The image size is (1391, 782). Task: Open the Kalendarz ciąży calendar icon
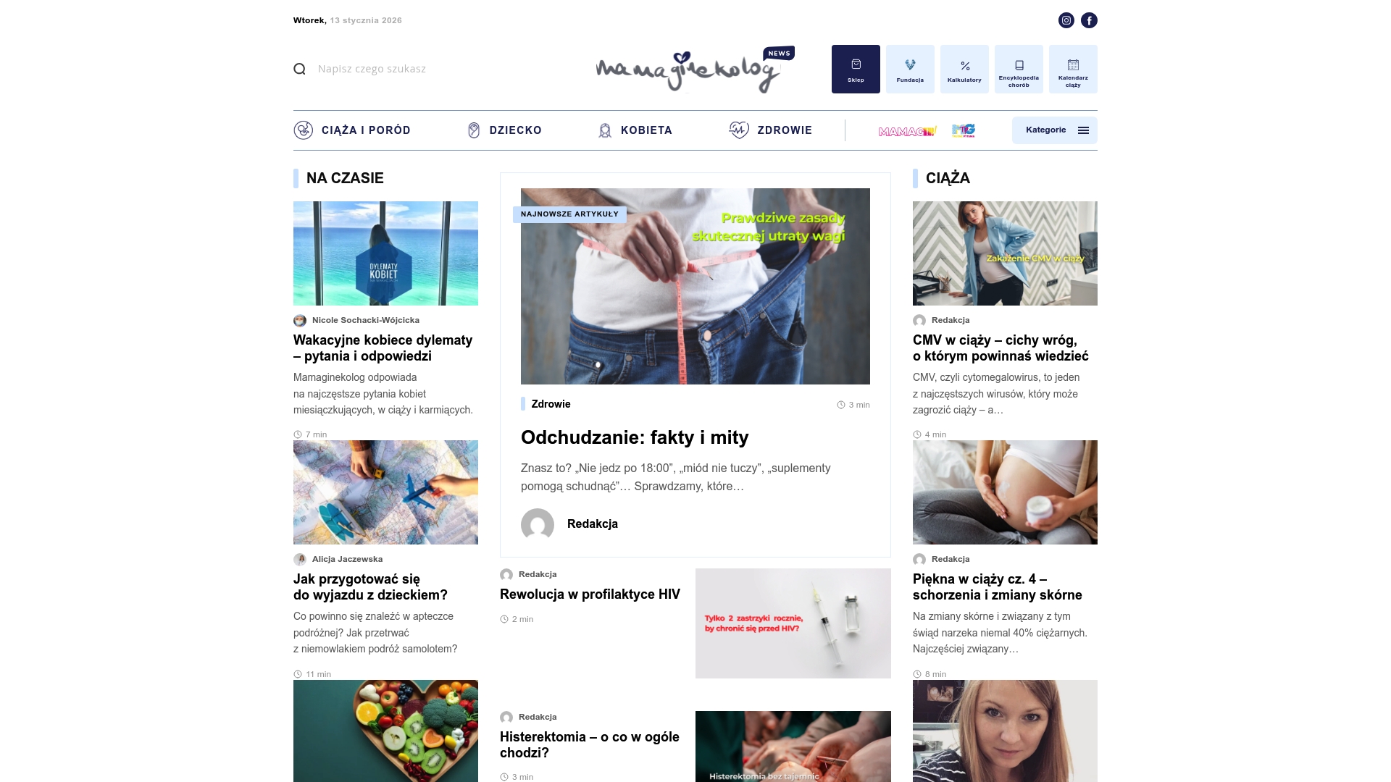coord(1072,69)
